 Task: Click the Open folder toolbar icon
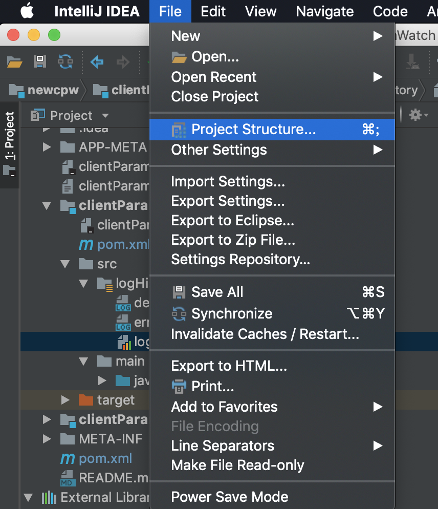[x=15, y=62]
